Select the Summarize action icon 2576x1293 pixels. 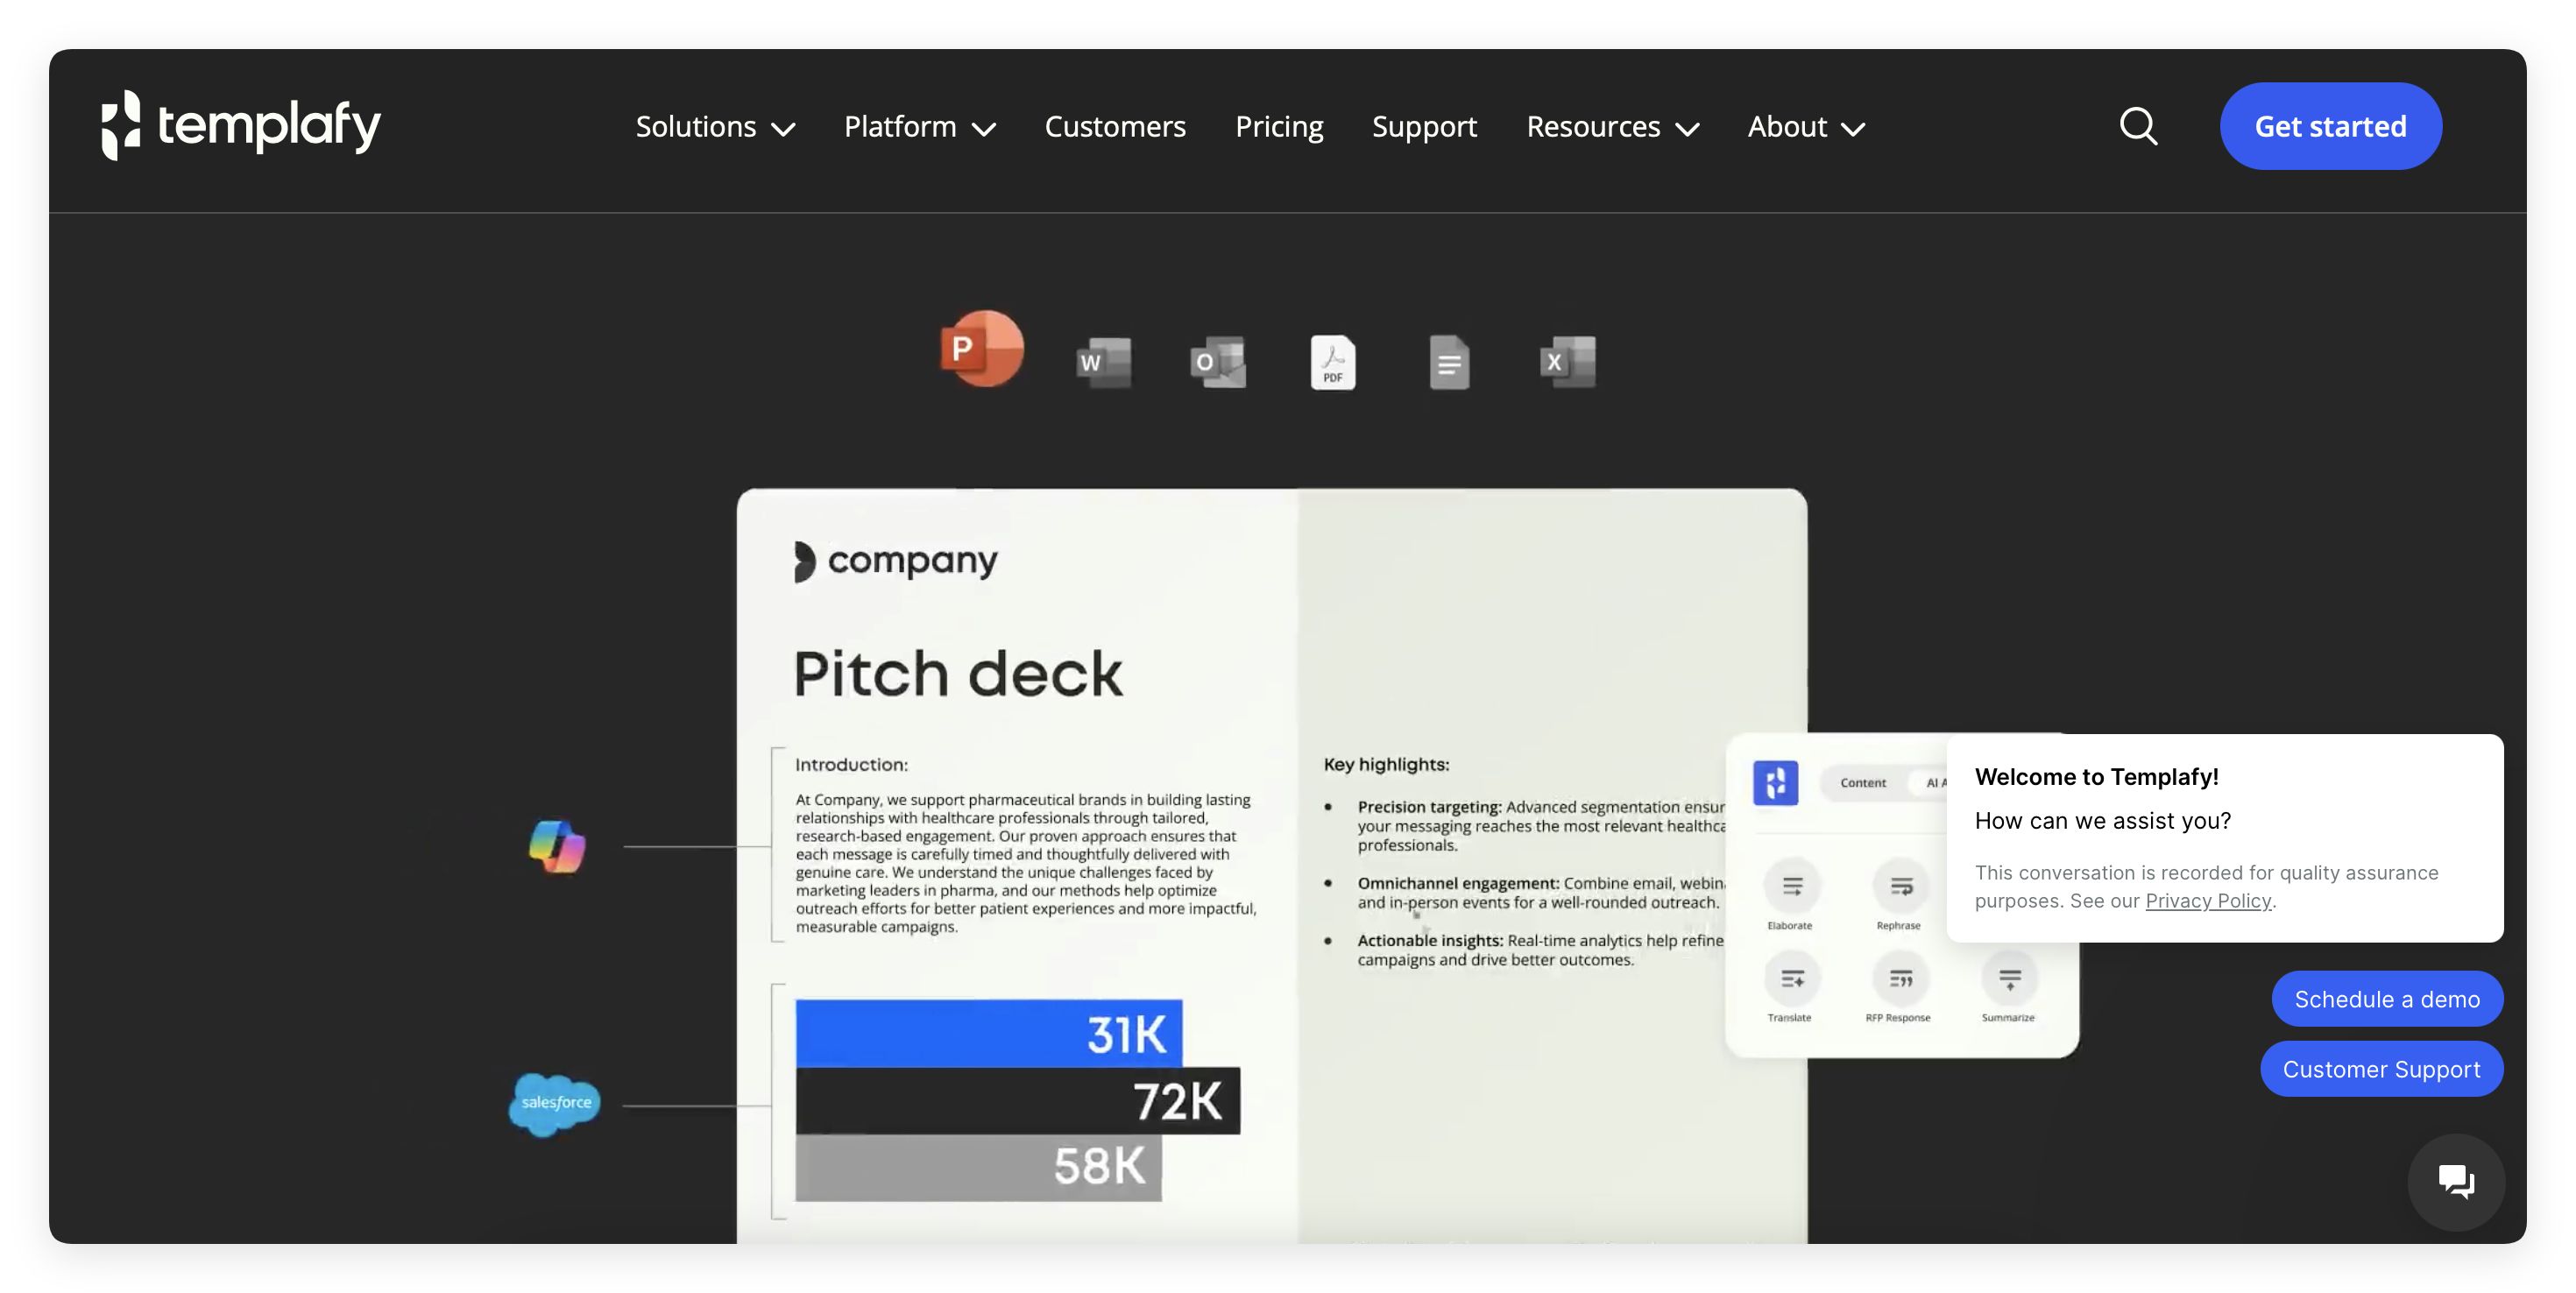tap(2008, 979)
